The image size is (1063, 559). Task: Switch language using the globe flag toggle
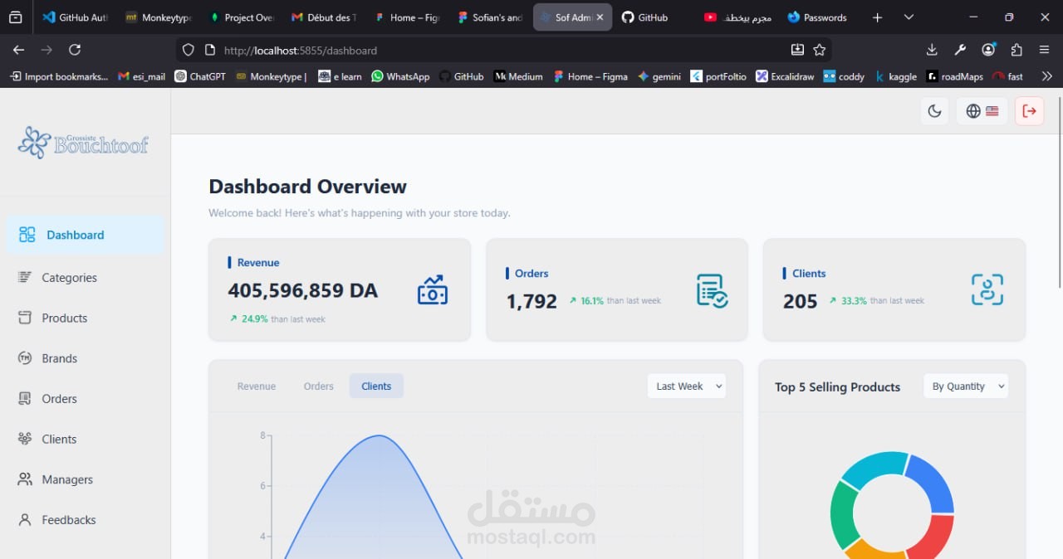point(982,110)
